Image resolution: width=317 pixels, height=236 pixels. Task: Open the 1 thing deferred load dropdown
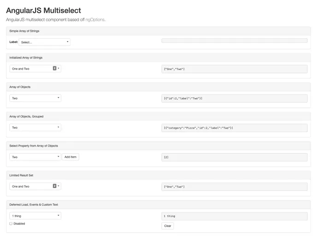pyautogui.click(x=35, y=216)
